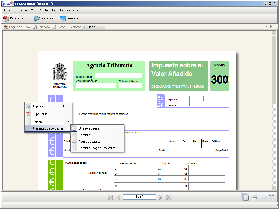Select Una sola página layout option

coord(97,128)
